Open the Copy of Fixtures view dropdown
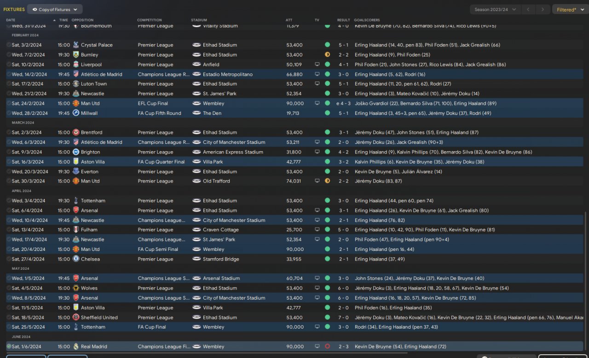Screen dimensions: 589x358 [55, 9]
